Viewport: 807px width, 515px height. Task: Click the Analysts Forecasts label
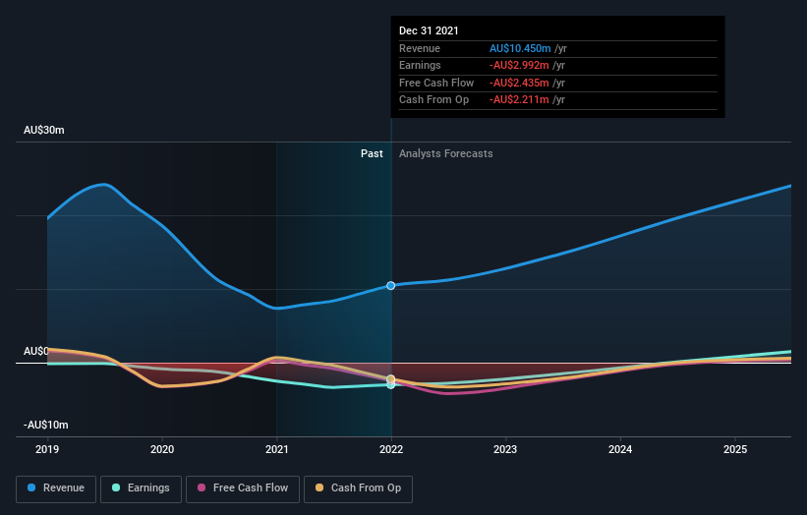(445, 153)
